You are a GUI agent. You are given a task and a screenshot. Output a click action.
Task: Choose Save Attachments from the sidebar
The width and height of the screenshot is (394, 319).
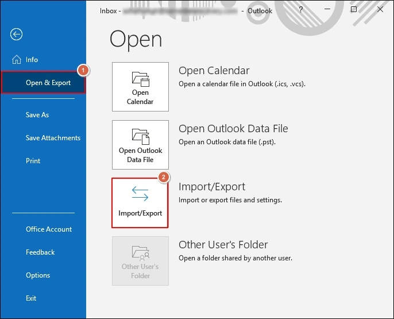click(53, 138)
